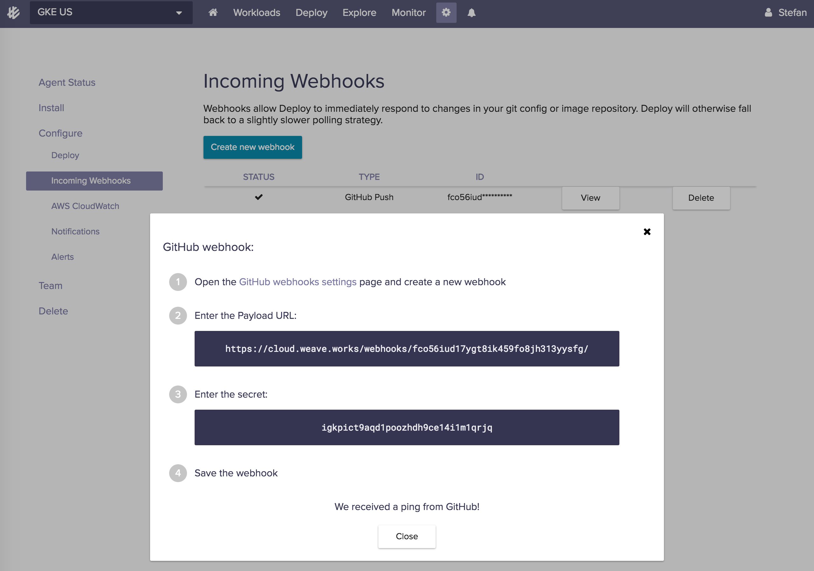View the GitHub Push webhook
The image size is (814, 571).
(x=590, y=198)
